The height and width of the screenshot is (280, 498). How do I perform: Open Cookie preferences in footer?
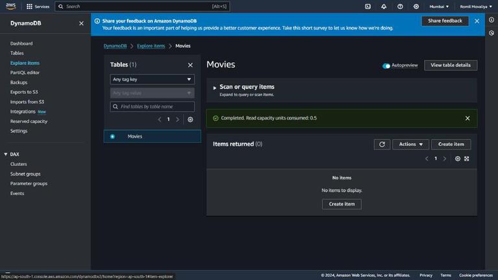(x=476, y=275)
